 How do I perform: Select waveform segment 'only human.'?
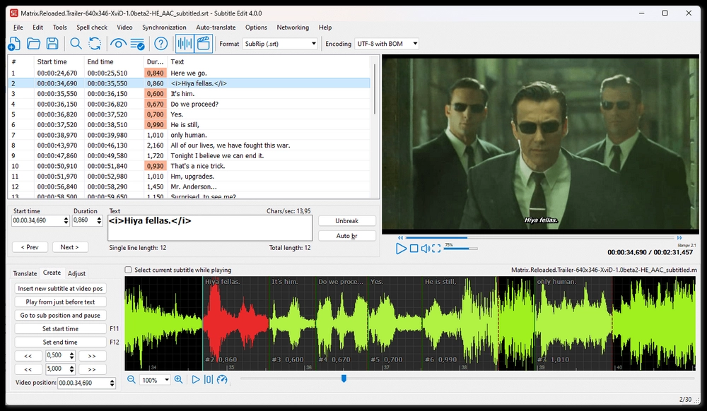pos(573,322)
